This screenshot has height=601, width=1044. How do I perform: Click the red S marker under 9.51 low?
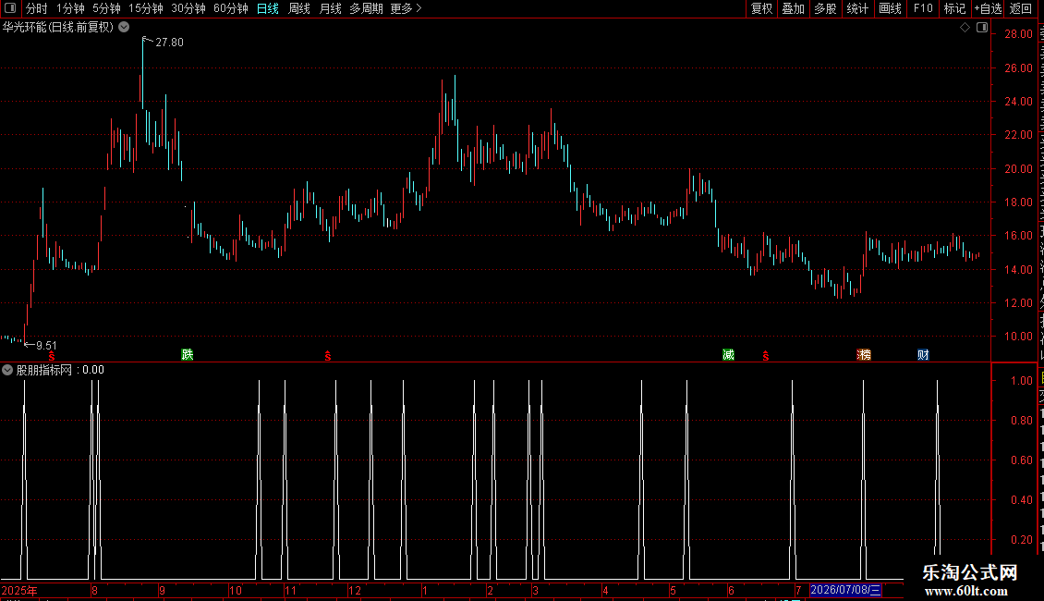tap(51, 357)
